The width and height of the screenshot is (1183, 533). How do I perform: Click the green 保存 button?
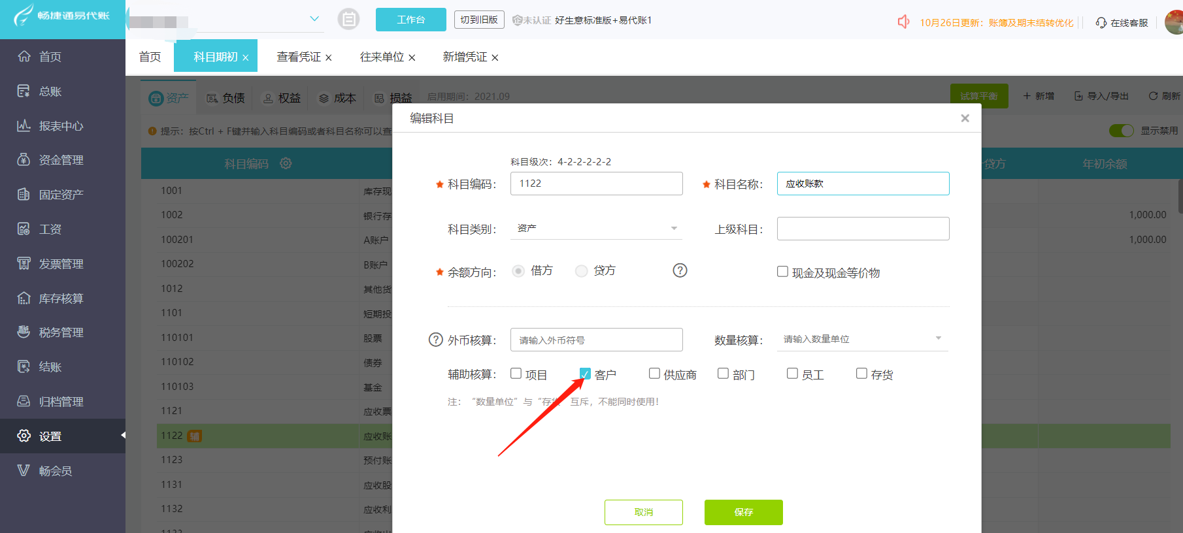coord(744,512)
